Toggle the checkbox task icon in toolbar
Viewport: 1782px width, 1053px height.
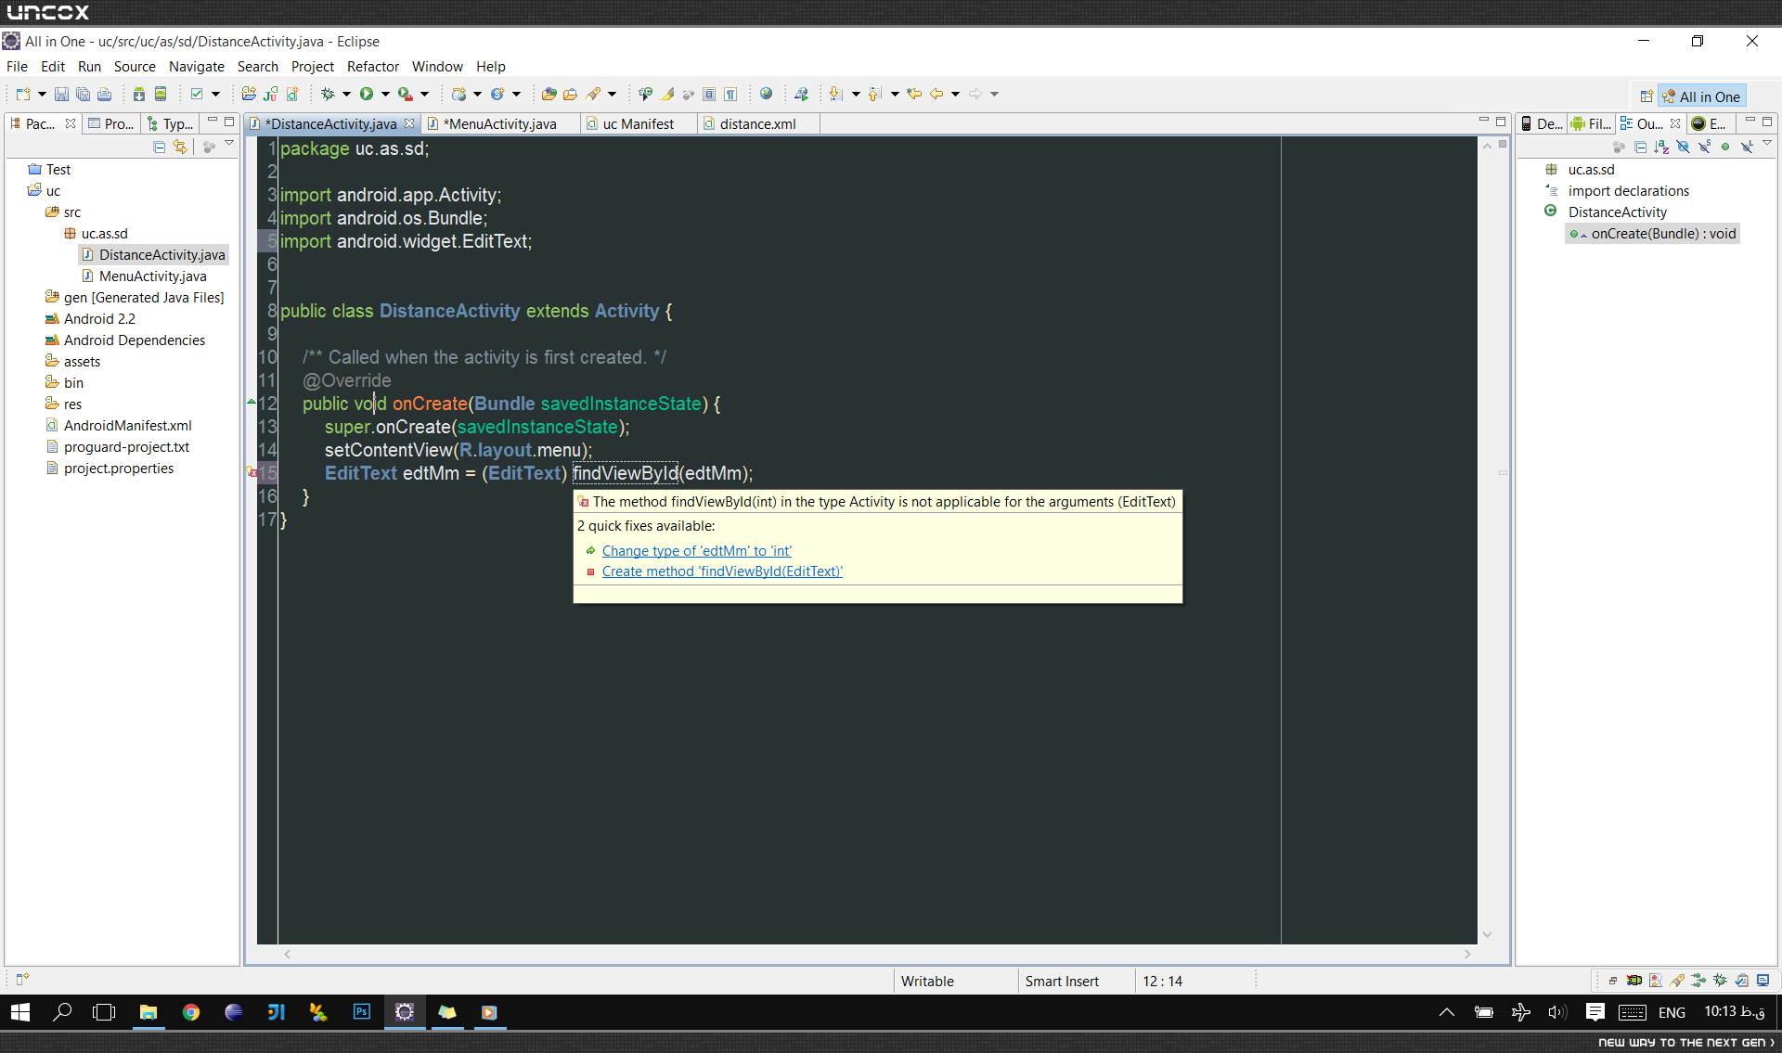tap(197, 94)
